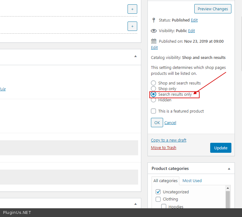
Task: Enable 'This is a featured product' checkbox
Action: coord(153,111)
